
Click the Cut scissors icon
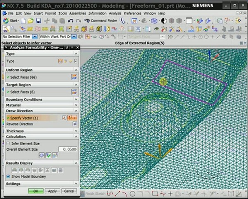47,21
